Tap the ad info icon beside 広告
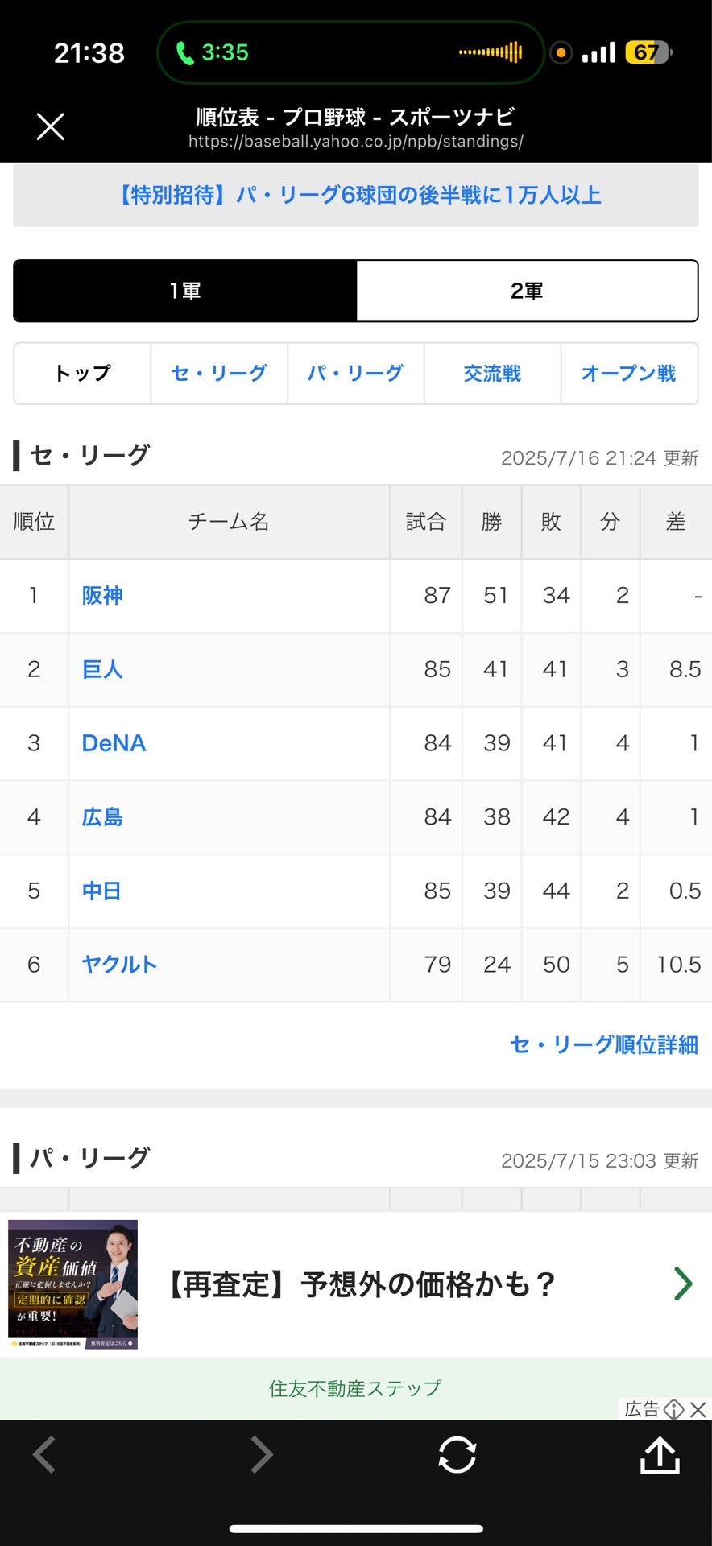Image resolution: width=712 pixels, height=1546 pixels. [674, 1408]
